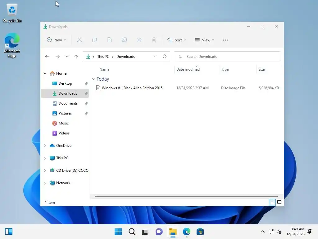Viewport: 318px width, 239px height.
Task: Open the Windows Start button
Action: point(118,232)
